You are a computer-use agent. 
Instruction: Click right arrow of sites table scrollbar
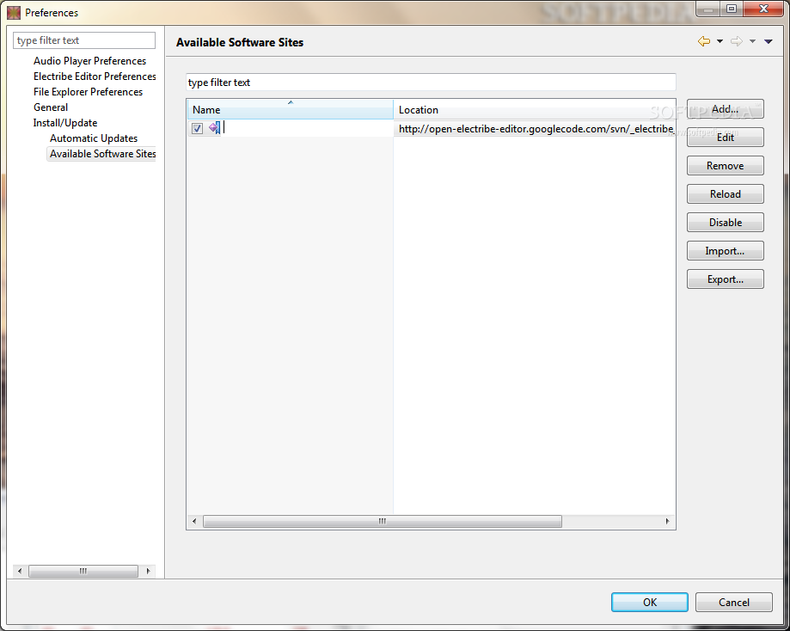point(668,521)
